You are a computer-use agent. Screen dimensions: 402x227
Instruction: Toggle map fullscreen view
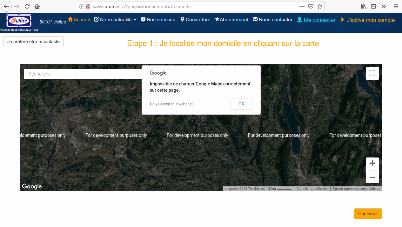(372, 73)
